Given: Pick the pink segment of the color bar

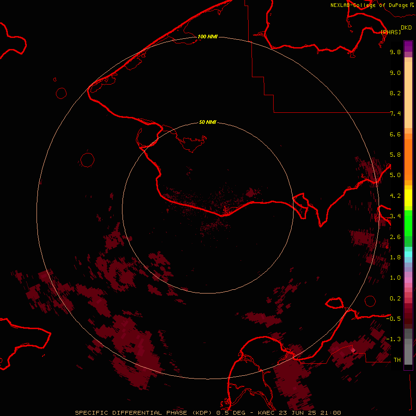Looking at the screenshot, I should (x=408, y=280).
